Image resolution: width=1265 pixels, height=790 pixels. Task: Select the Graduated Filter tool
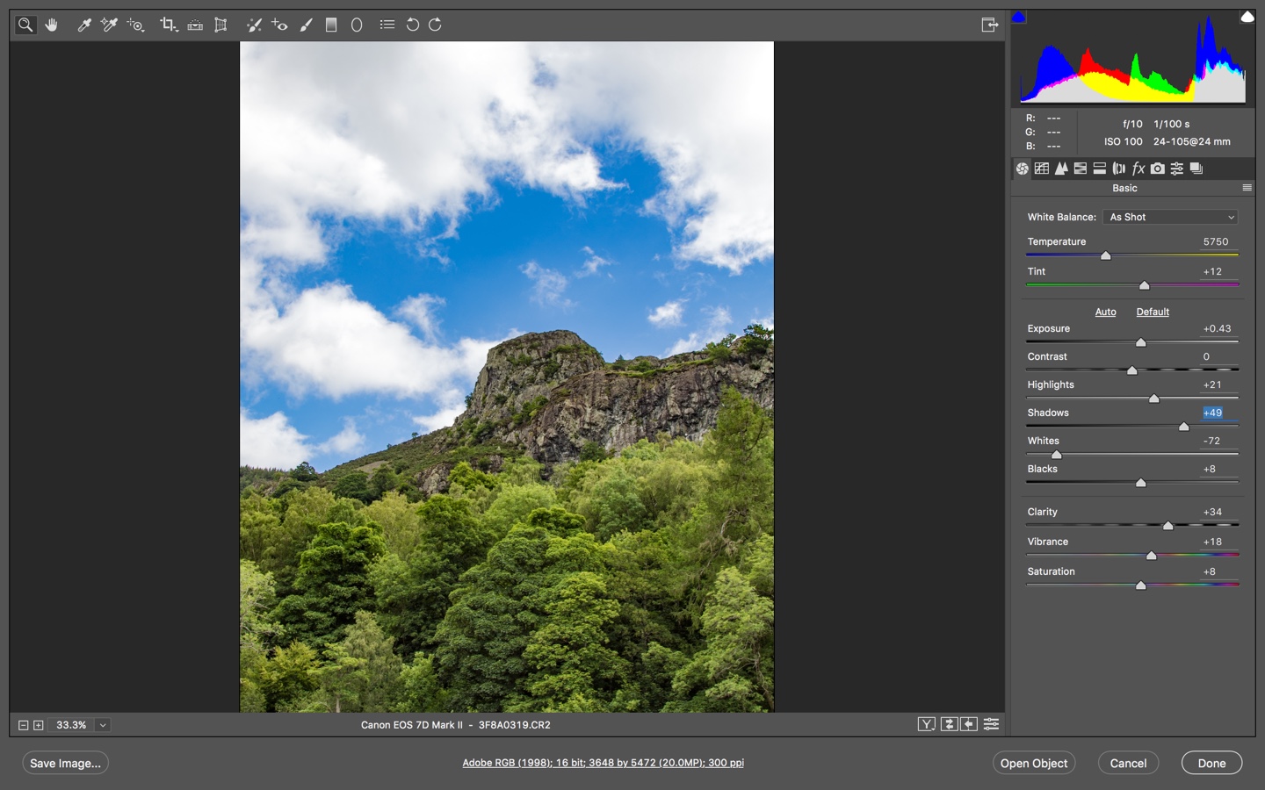coord(331,25)
